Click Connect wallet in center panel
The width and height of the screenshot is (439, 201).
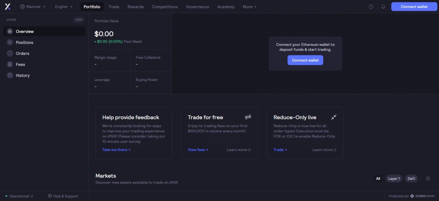coord(305,60)
